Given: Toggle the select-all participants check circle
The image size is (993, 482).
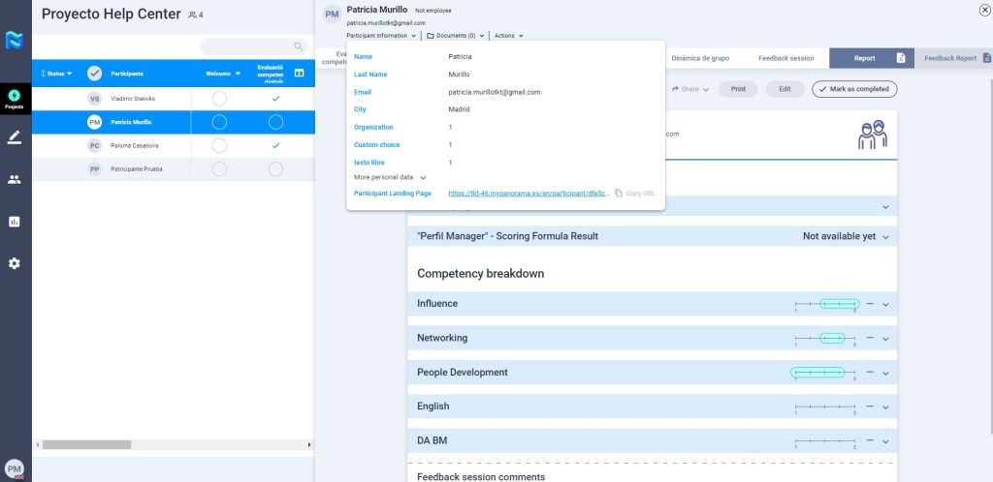Looking at the screenshot, I should click(x=94, y=74).
